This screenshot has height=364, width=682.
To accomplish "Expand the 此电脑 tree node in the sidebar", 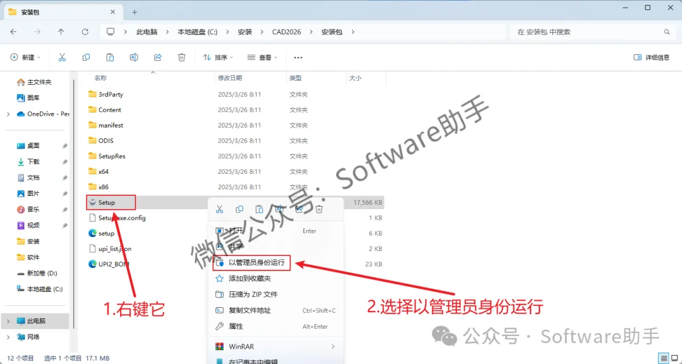I will click(x=8, y=321).
